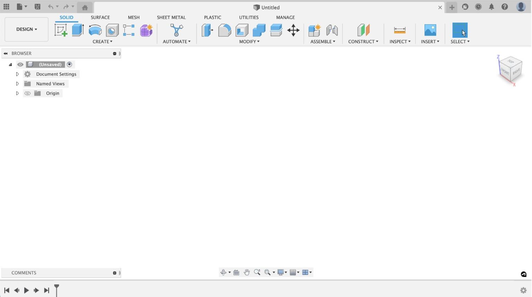Viewport: 532px width, 297px height.
Task: Open the UTILITIES tab
Action: click(x=249, y=17)
